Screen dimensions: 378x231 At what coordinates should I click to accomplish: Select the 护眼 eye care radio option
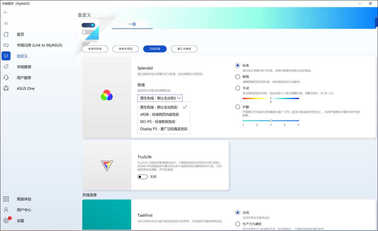tap(238, 107)
